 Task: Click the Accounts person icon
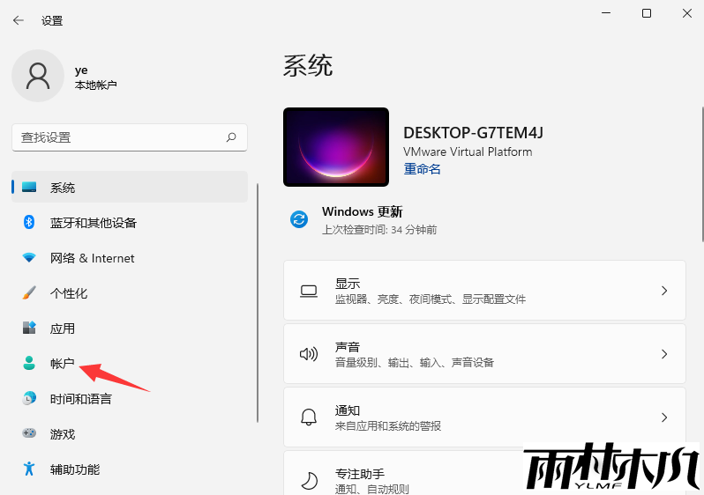(29, 364)
